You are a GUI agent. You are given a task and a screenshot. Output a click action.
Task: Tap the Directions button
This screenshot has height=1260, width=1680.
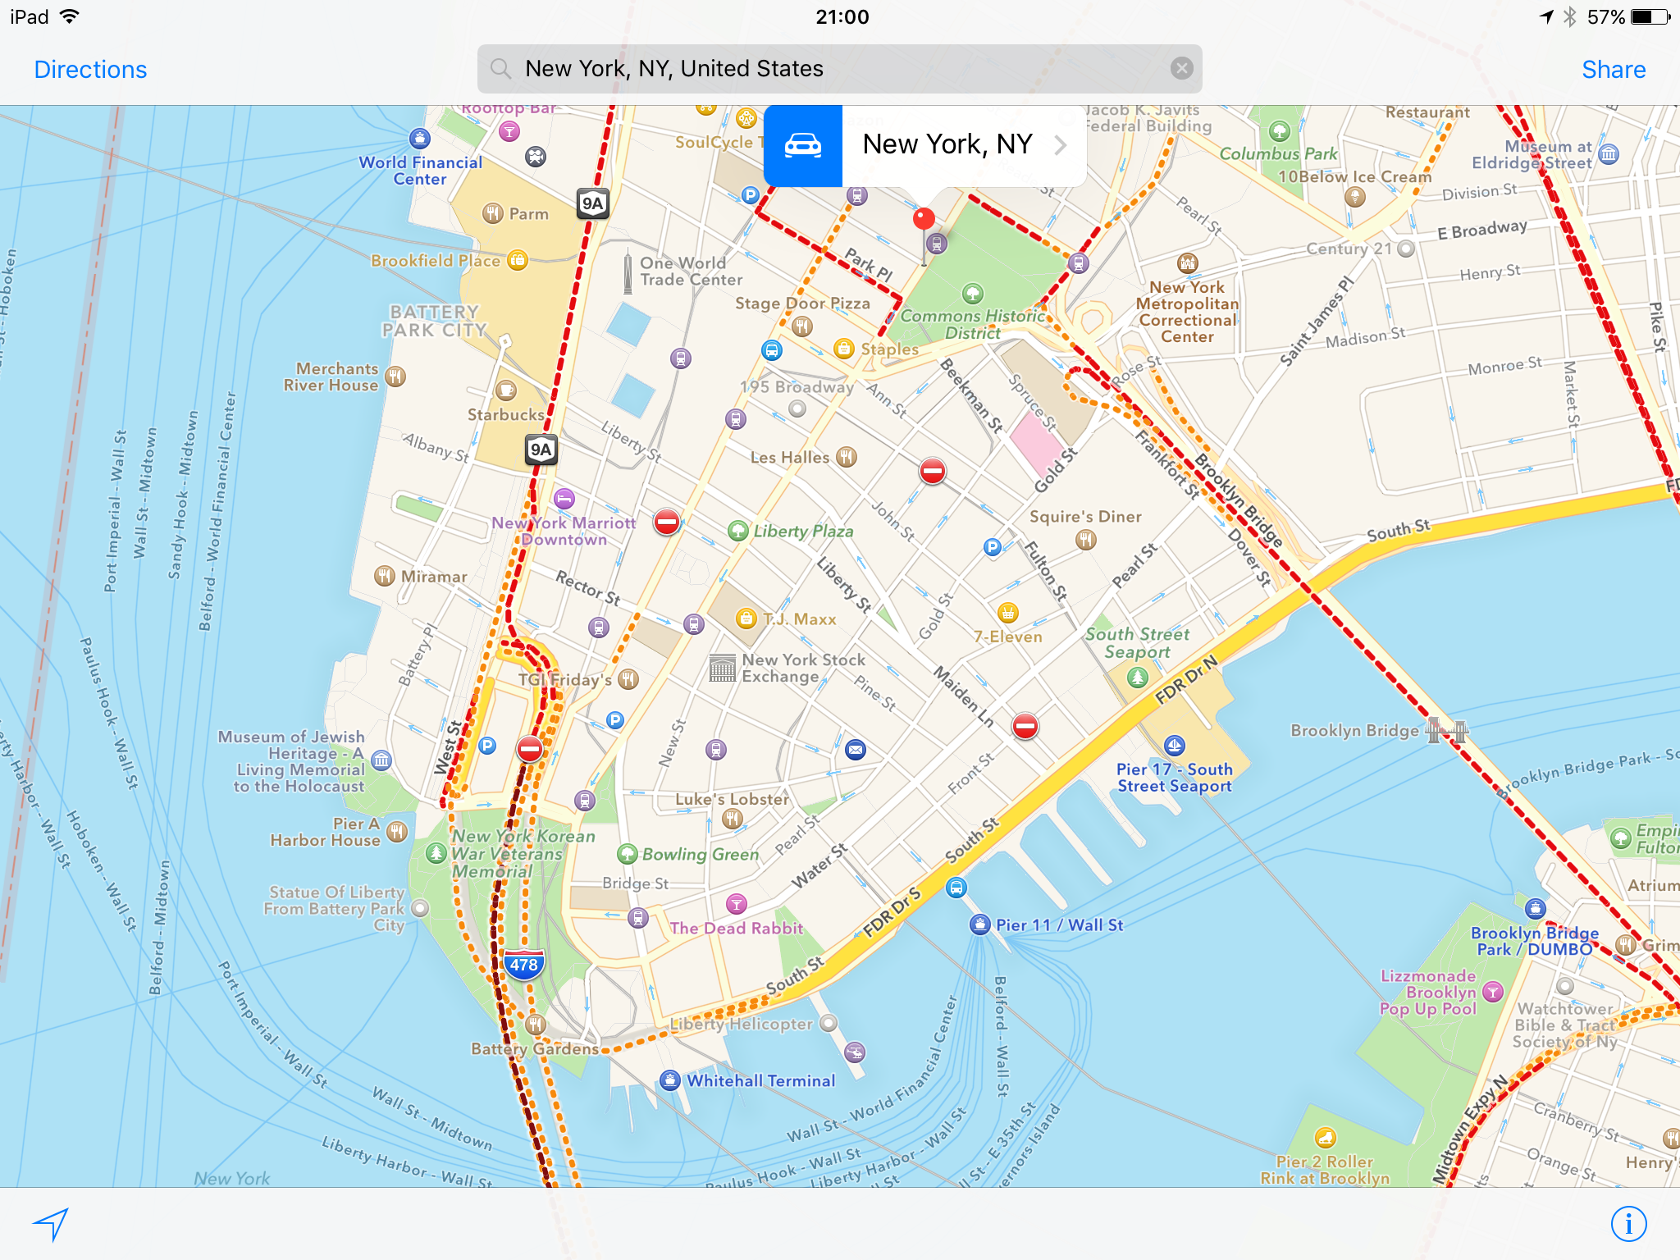[90, 70]
